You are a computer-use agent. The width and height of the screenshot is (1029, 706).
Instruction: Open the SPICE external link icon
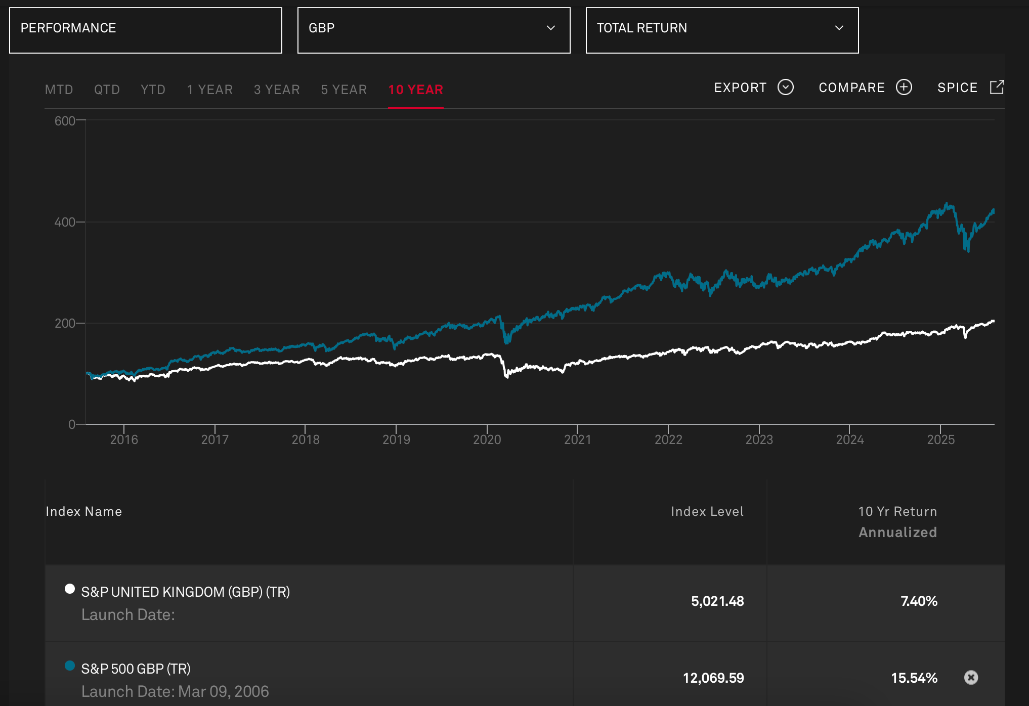[x=996, y=87]
